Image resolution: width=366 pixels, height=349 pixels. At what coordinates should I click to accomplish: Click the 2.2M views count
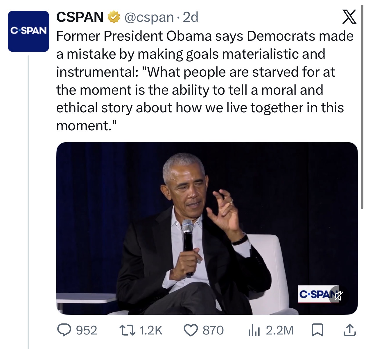279,330
